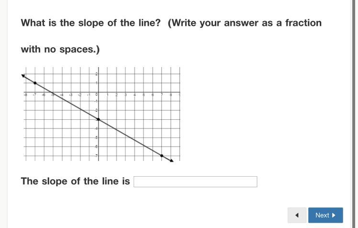Click the origin label 0 on the graph
This screenshot has width=358, height=228.
(x=96, y=95)
